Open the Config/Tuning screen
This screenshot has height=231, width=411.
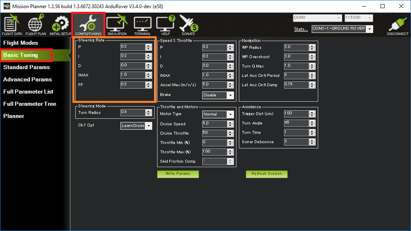88,24
